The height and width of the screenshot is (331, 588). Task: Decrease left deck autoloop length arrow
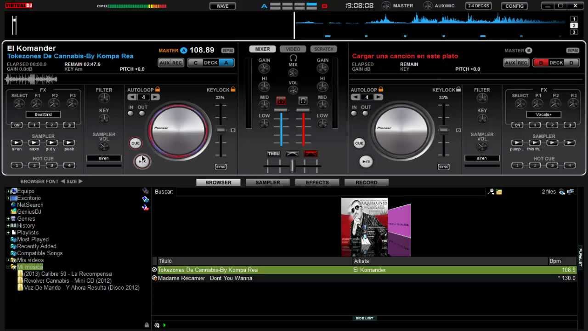point(132,97)
